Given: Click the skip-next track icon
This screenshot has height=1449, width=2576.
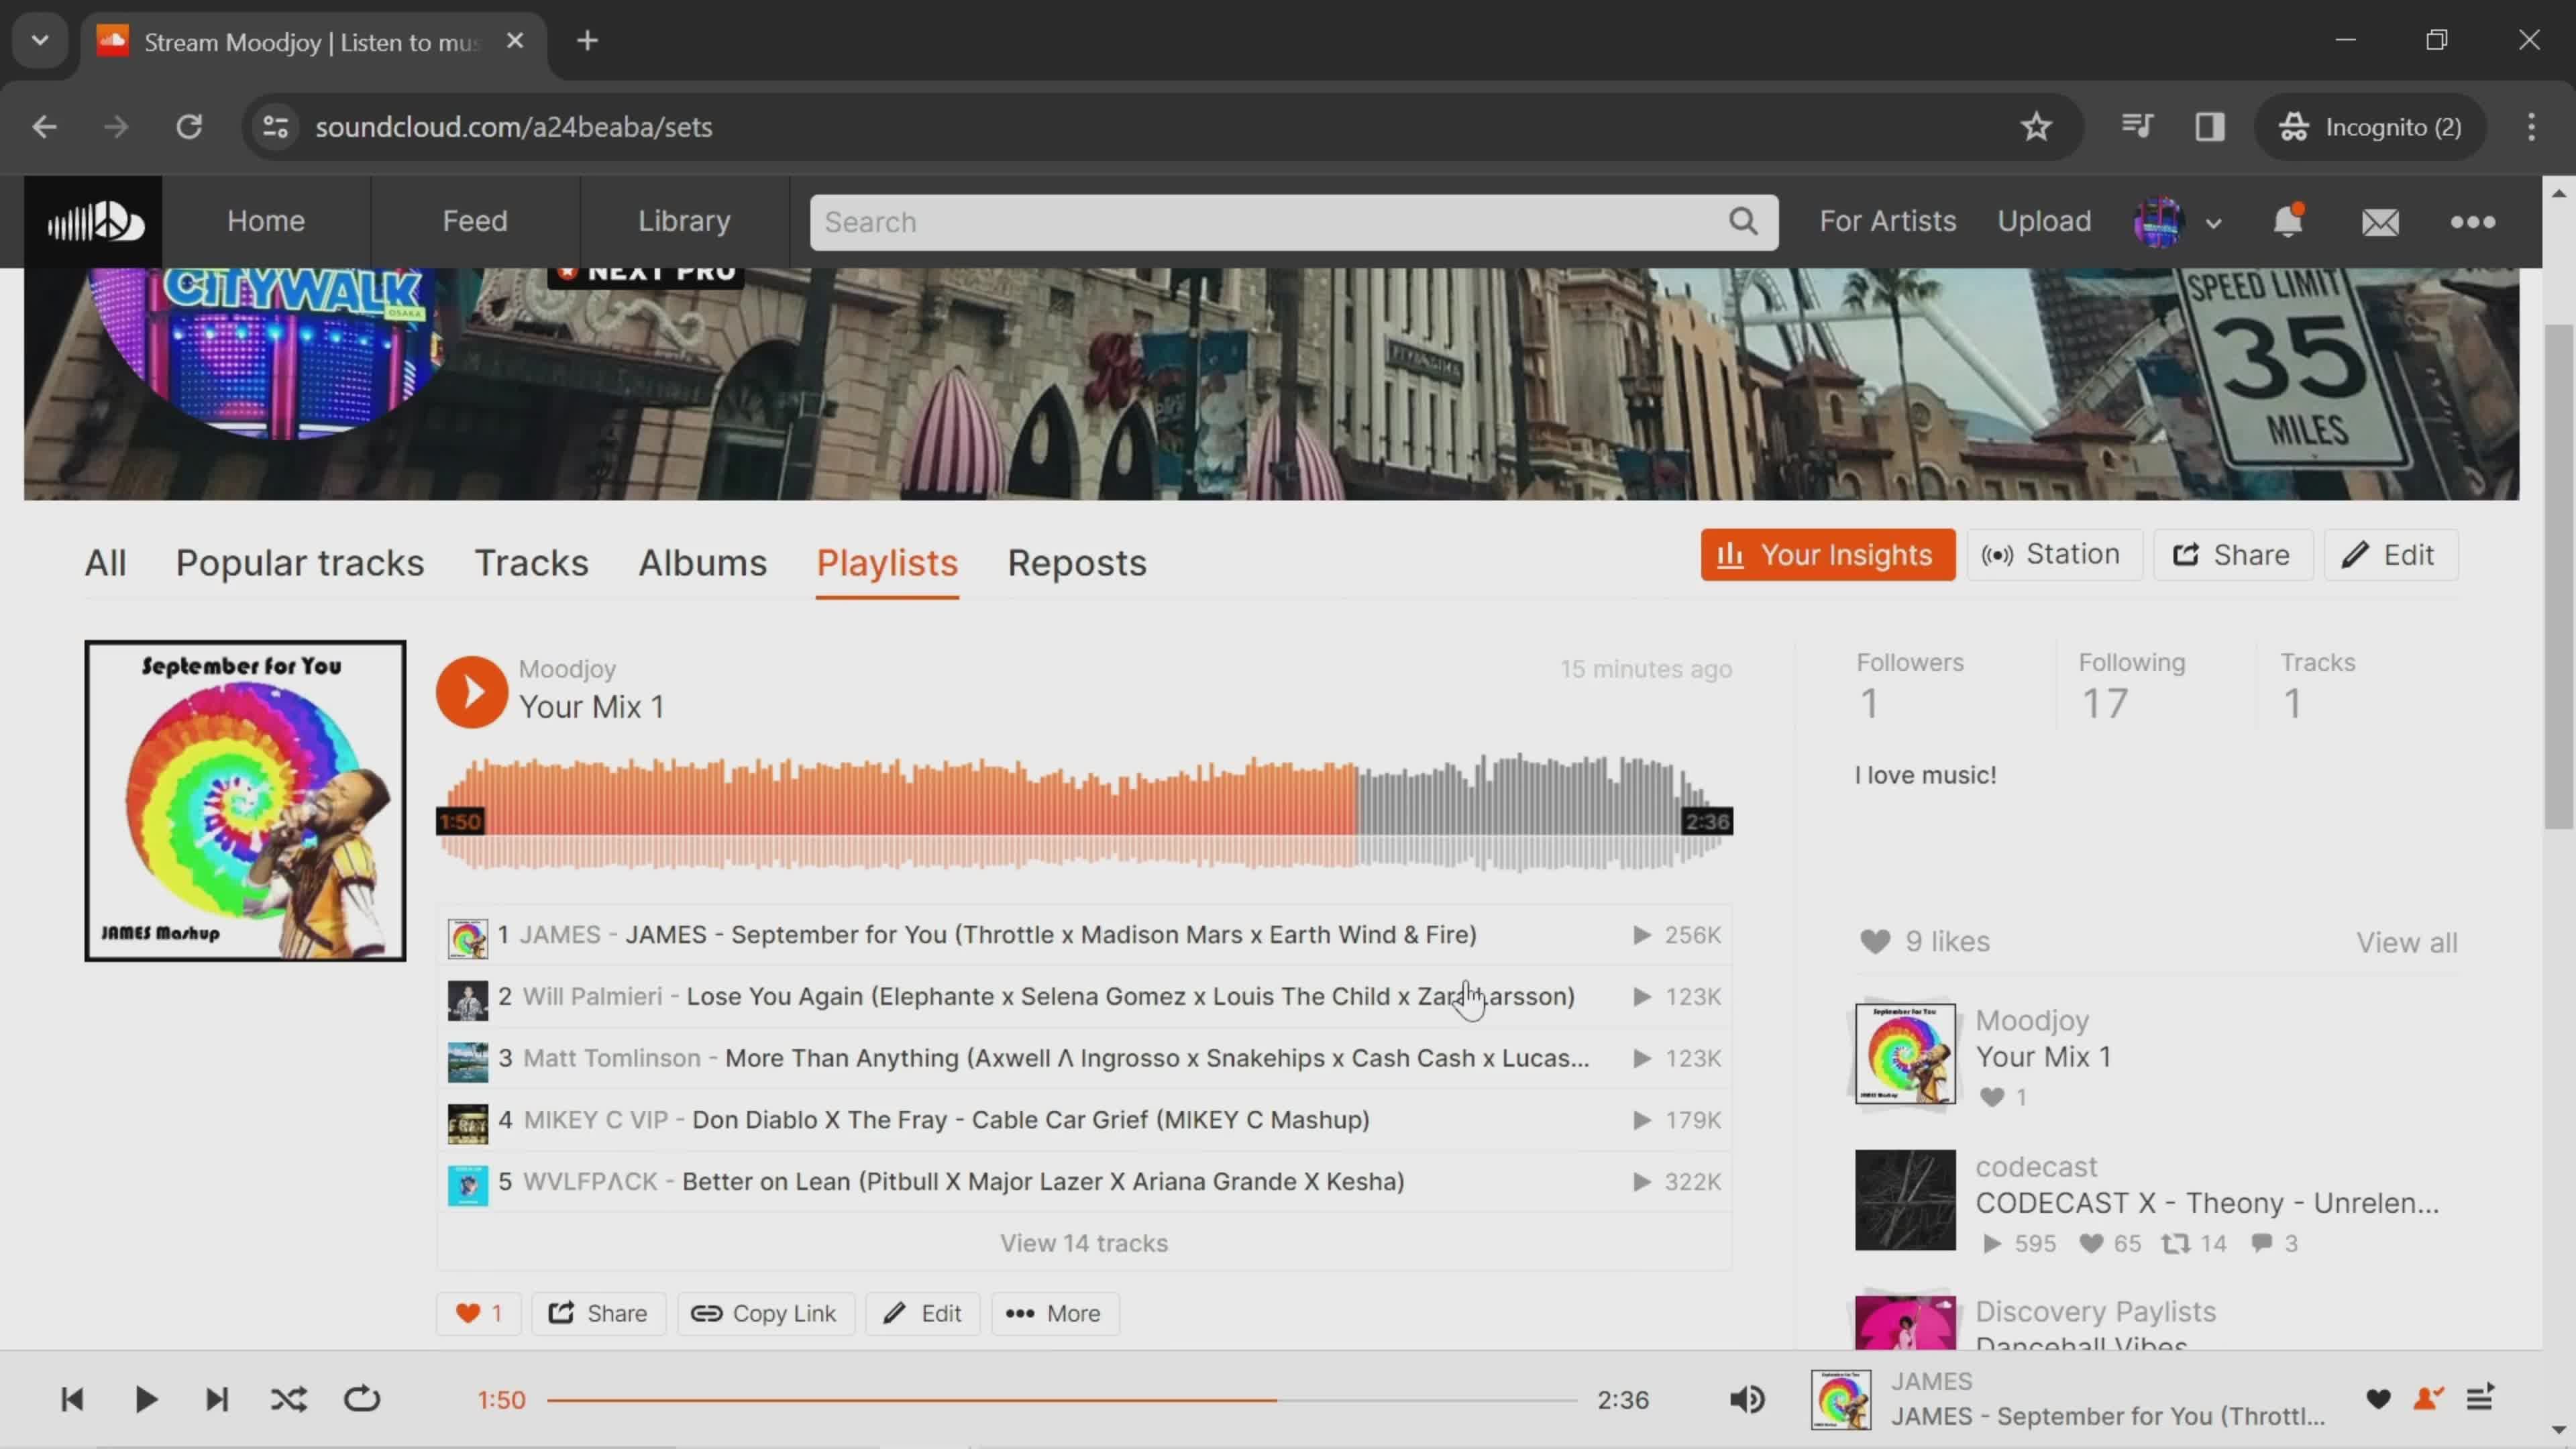Looking at the screenshot, I should point(216,1399).
